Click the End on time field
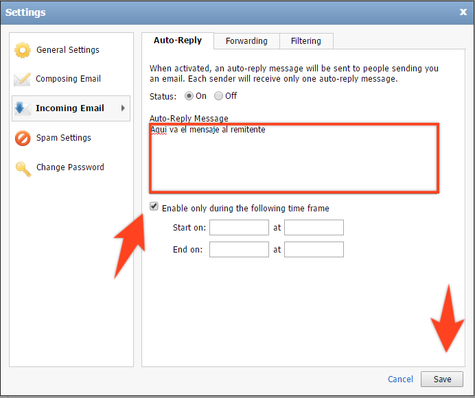This screenshot has height=398, width=475. click(314, 249)
